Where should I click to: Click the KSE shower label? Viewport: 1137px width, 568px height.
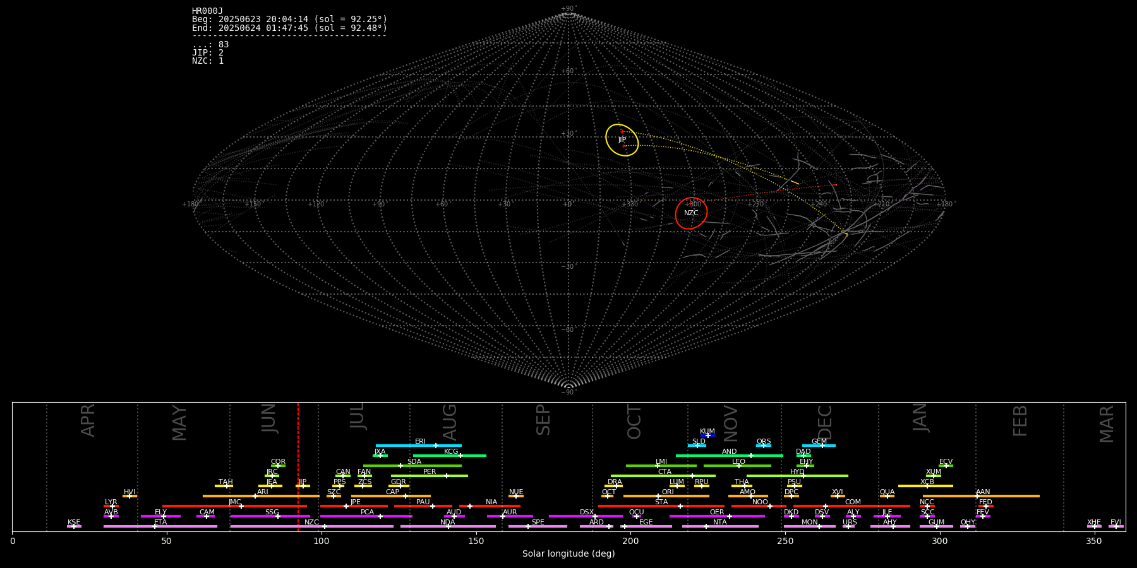(74, 523)
